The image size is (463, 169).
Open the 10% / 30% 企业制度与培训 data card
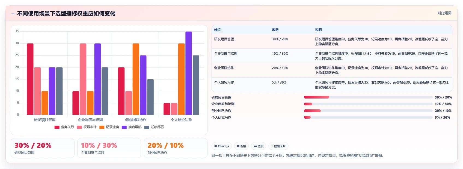click(x=109, y=148)
